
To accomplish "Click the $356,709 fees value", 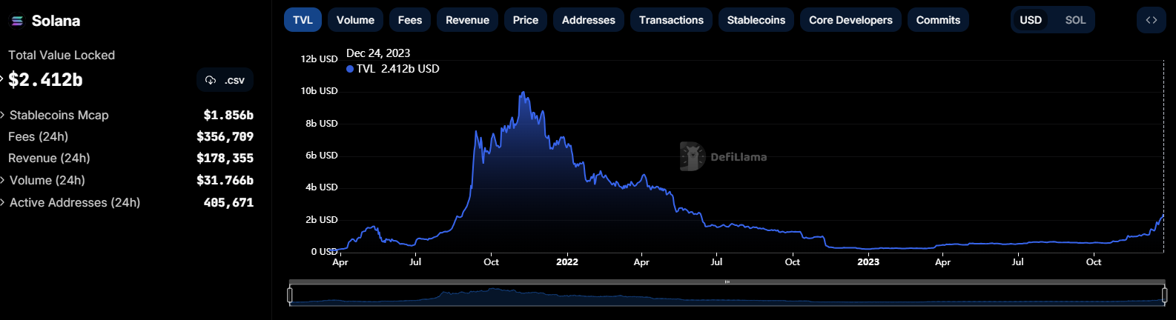I will point(225,136).
